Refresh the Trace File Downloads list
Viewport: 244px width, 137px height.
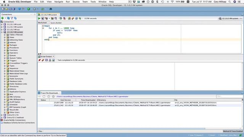point(44,96)
